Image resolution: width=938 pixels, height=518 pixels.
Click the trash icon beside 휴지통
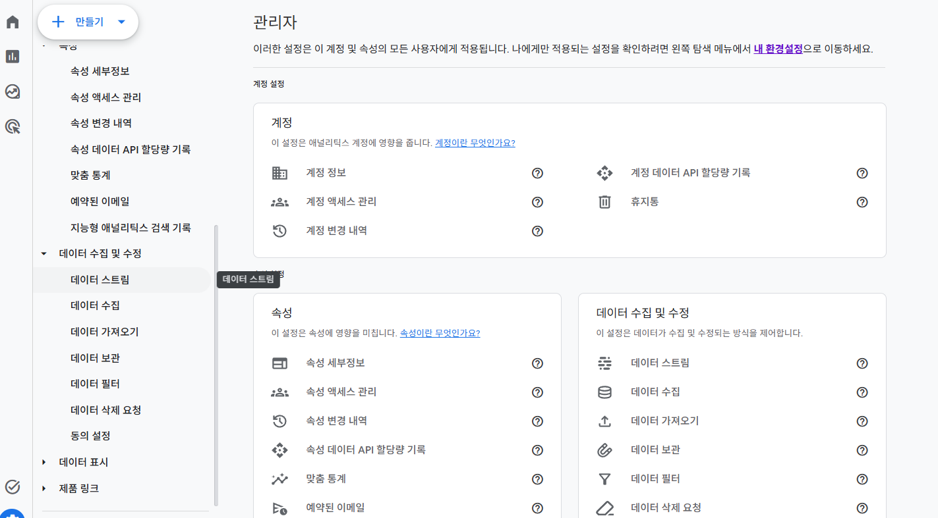pos(604,202)
